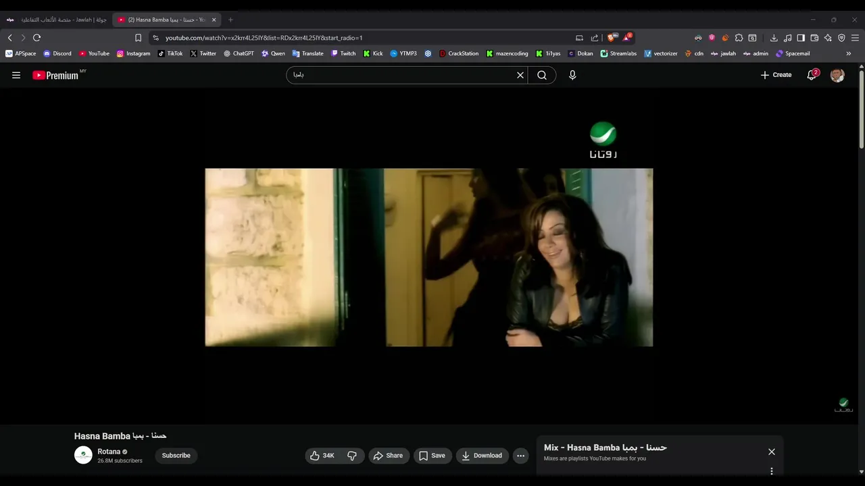Submit search with the magnifier button
The image size is (865, 486).
pos(542,75)
